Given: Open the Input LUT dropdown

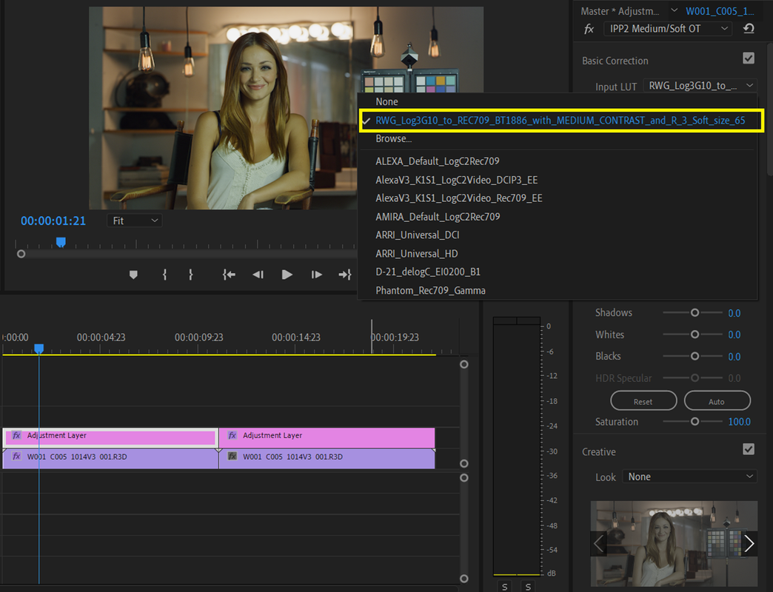Looking at the screenshot, I should coord(700,86).
